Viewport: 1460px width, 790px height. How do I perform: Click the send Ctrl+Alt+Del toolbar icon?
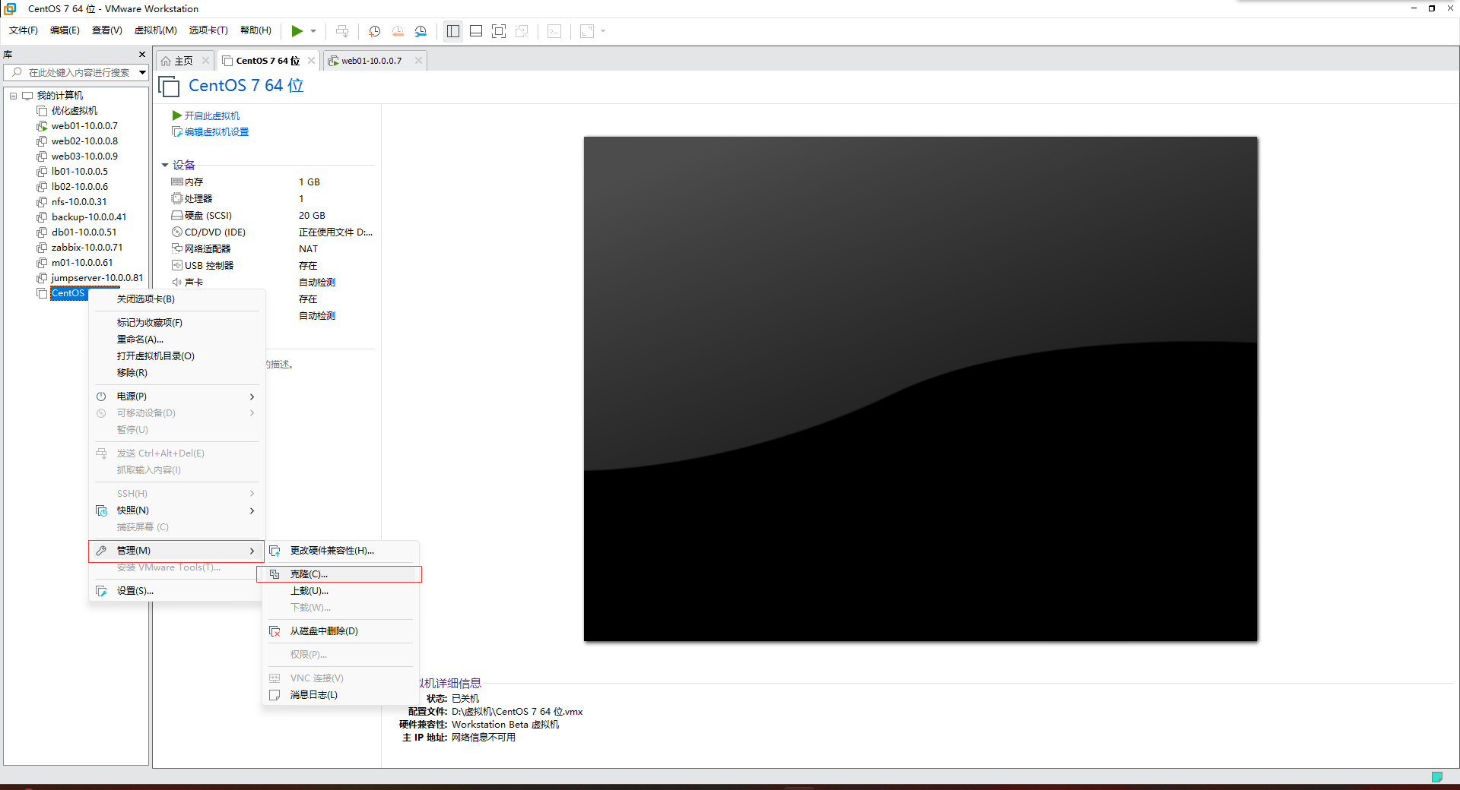[x=342, y=31]
